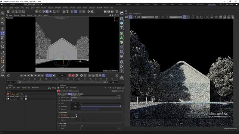Toggle the New Layouts switch
Screen dimensions: 239x134
coord(237,5)
